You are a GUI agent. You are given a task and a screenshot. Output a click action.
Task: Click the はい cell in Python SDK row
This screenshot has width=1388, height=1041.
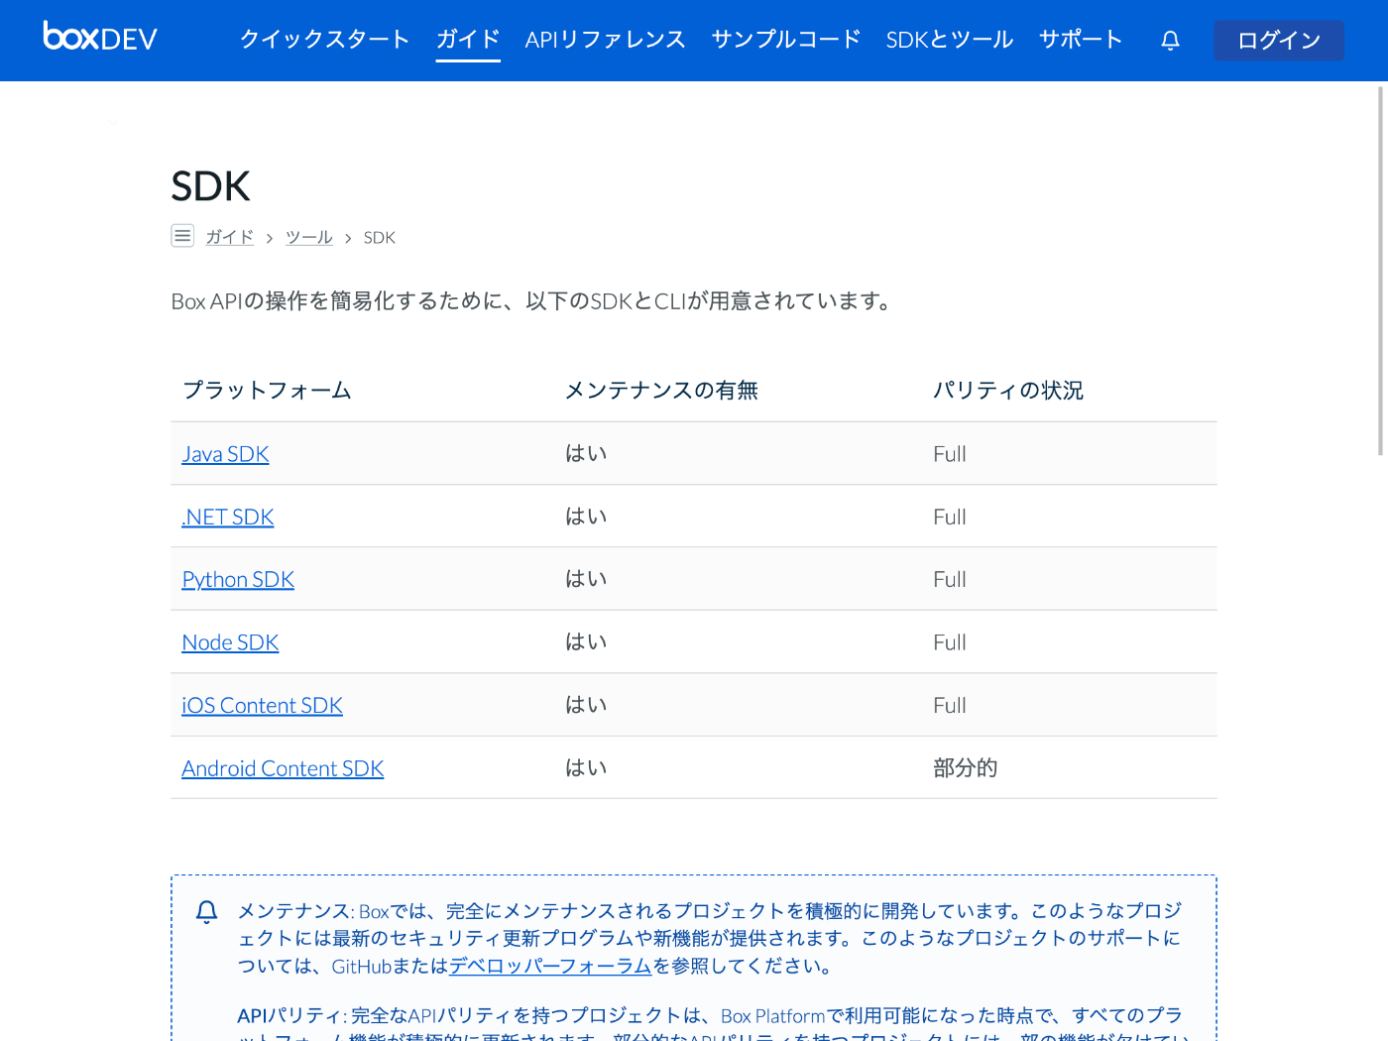click(x=586, y=579)
